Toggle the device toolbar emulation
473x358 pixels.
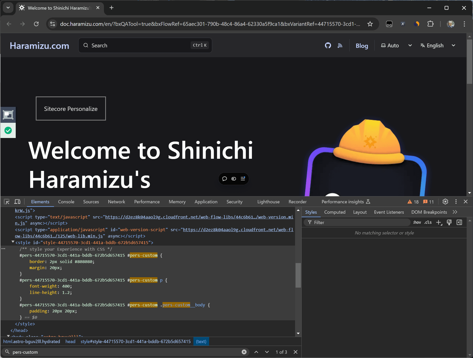pyautogui.click(x=17, y=202)
